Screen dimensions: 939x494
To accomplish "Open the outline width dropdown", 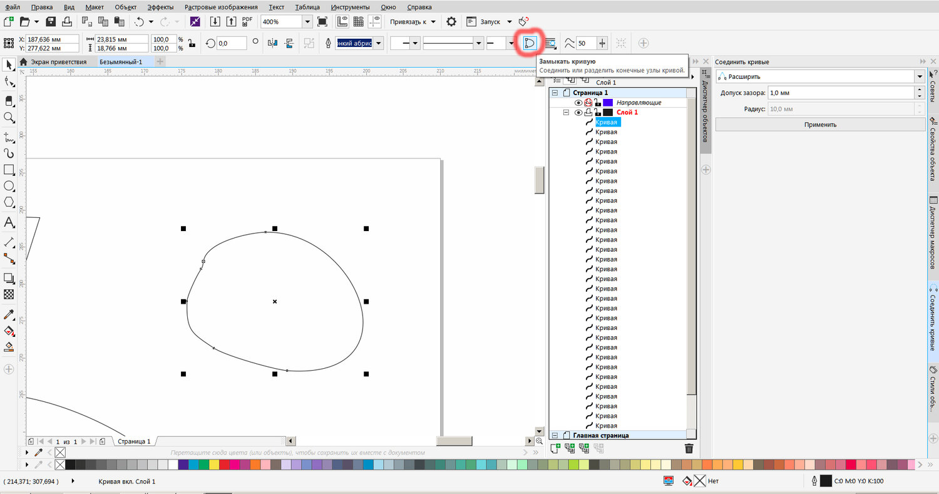I will (379, 43).
